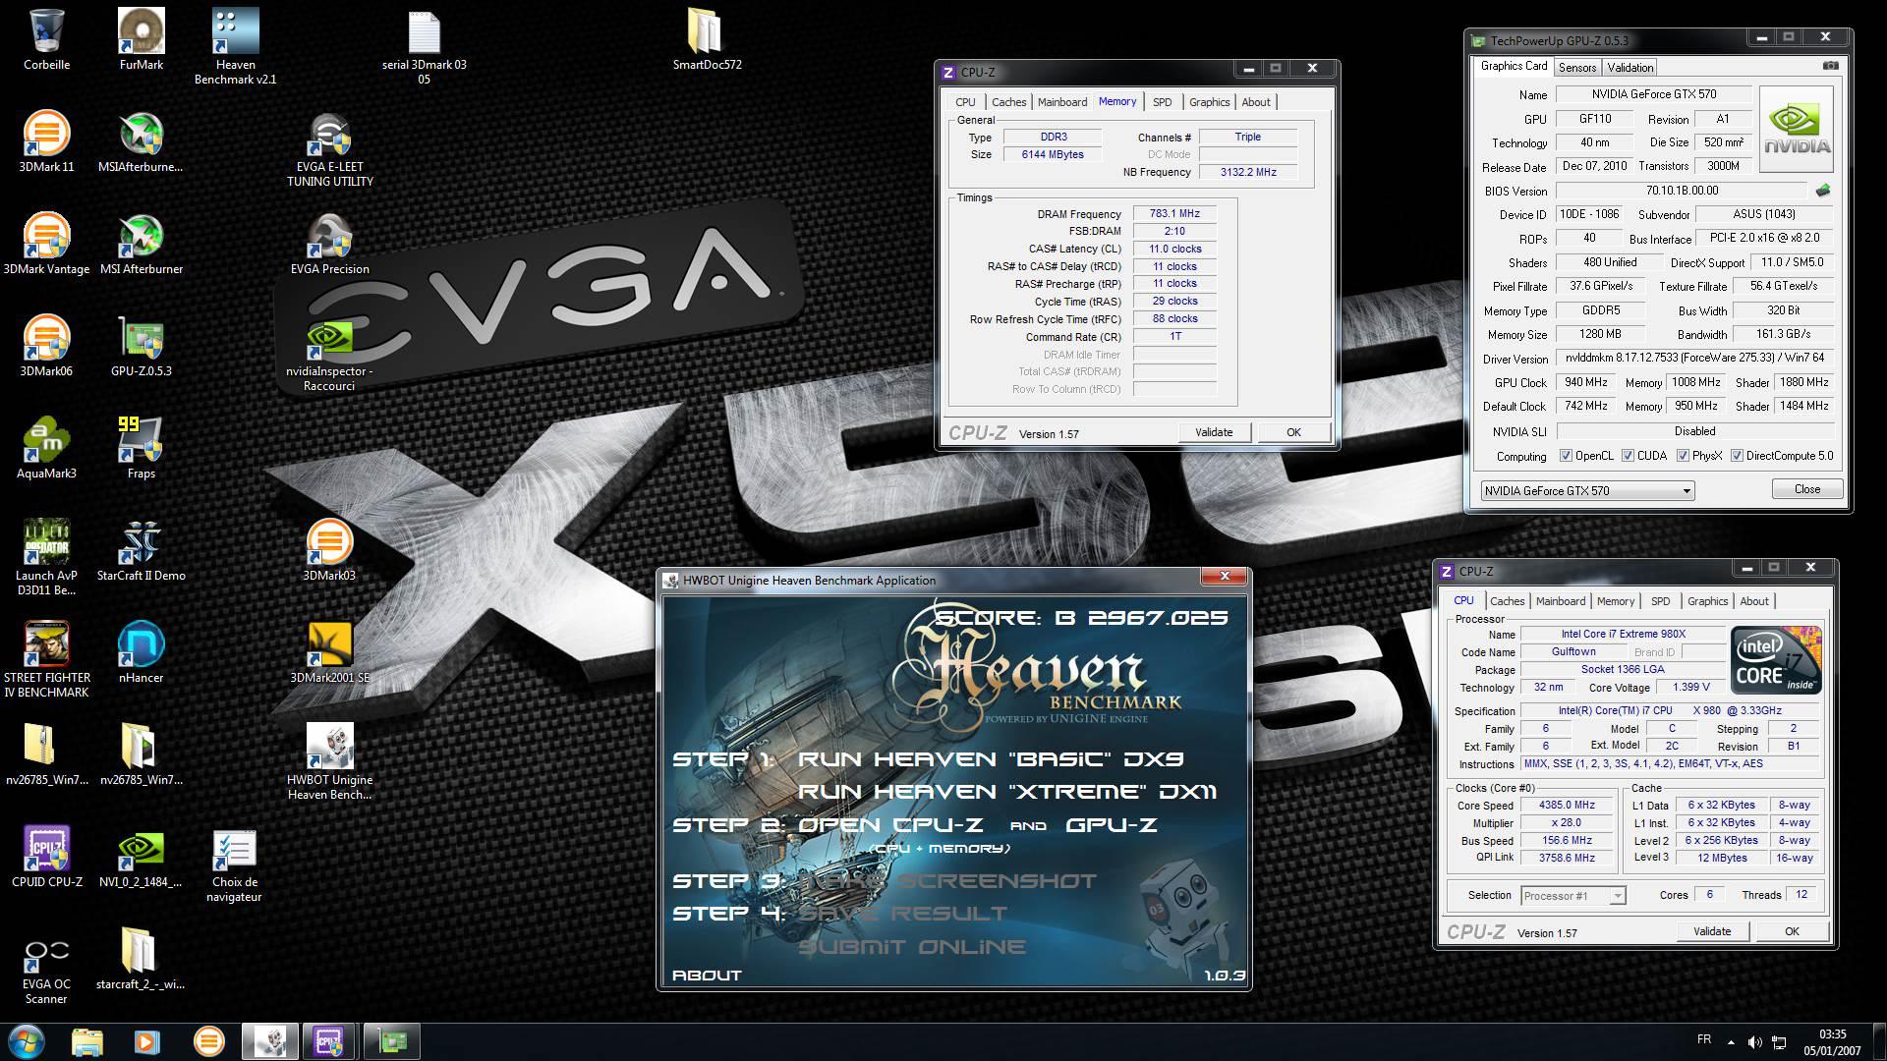Open the SPD tab in the Memory CPU-Z window
The image size is (1887, 1061).
tap(1162, 102)
